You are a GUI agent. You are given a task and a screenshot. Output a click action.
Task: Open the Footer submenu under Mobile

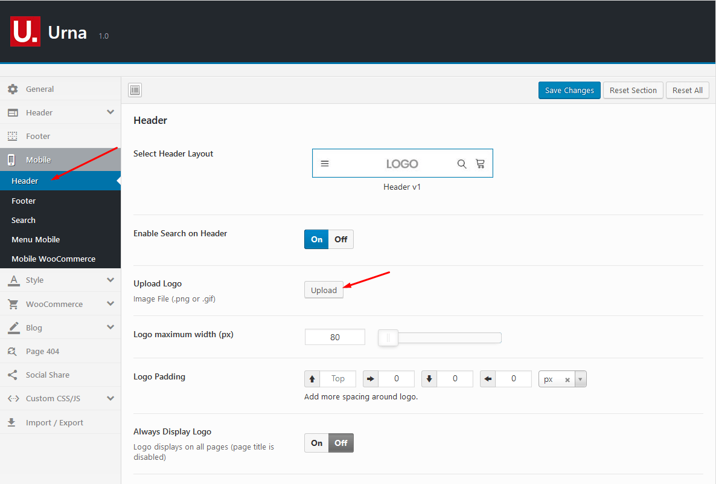coord(60,201)
